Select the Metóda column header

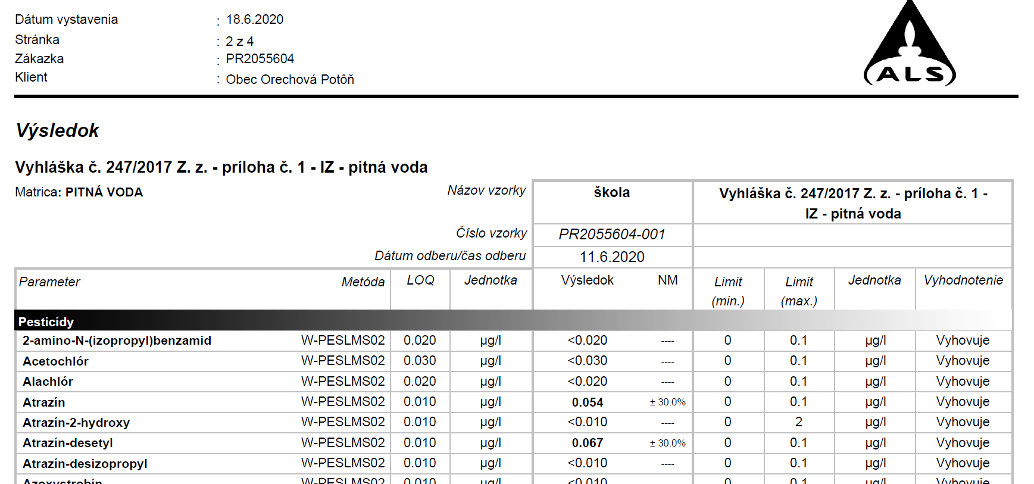(x=363, y=282)
